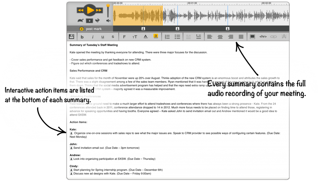Click the fast-forward button
Viewport: 320px width, 184px height.
point(99,10)
